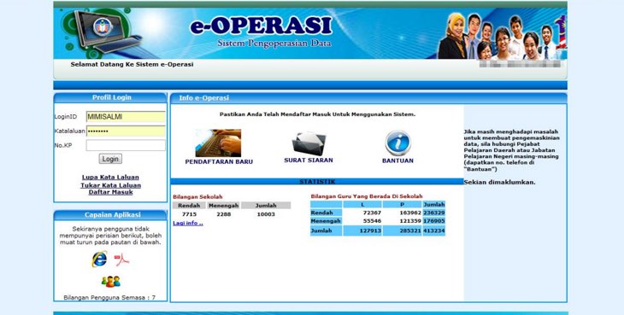
Task: Click the users group icon
Action: tap(110, 281)
